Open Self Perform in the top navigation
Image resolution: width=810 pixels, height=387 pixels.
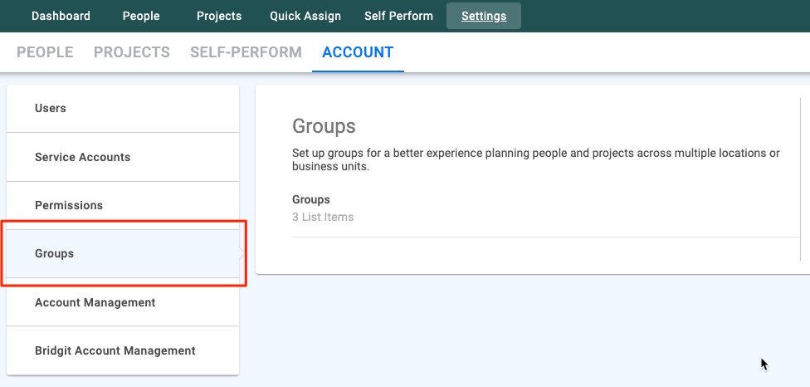pyautogui.click(x=399, y=16)
